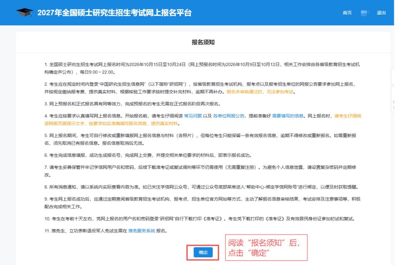Click item 5 about 修改或重新填报报名信息
This screenshot has width=395, height=265.
coord(200,139)
